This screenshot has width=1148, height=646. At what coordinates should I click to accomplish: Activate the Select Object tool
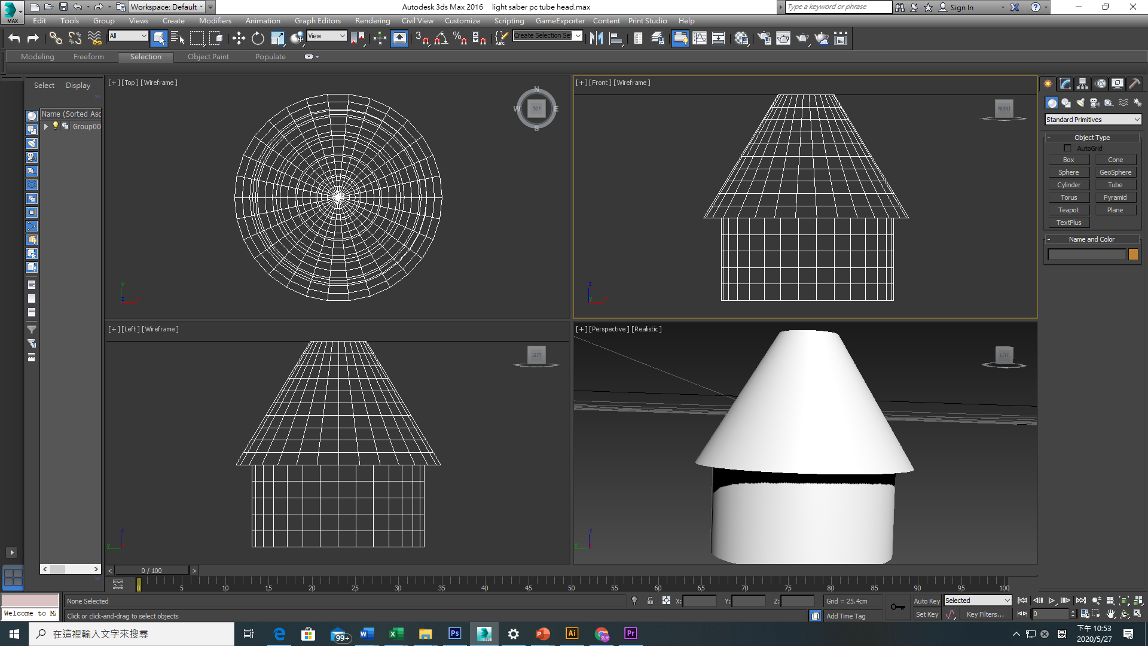pos(158,38)
